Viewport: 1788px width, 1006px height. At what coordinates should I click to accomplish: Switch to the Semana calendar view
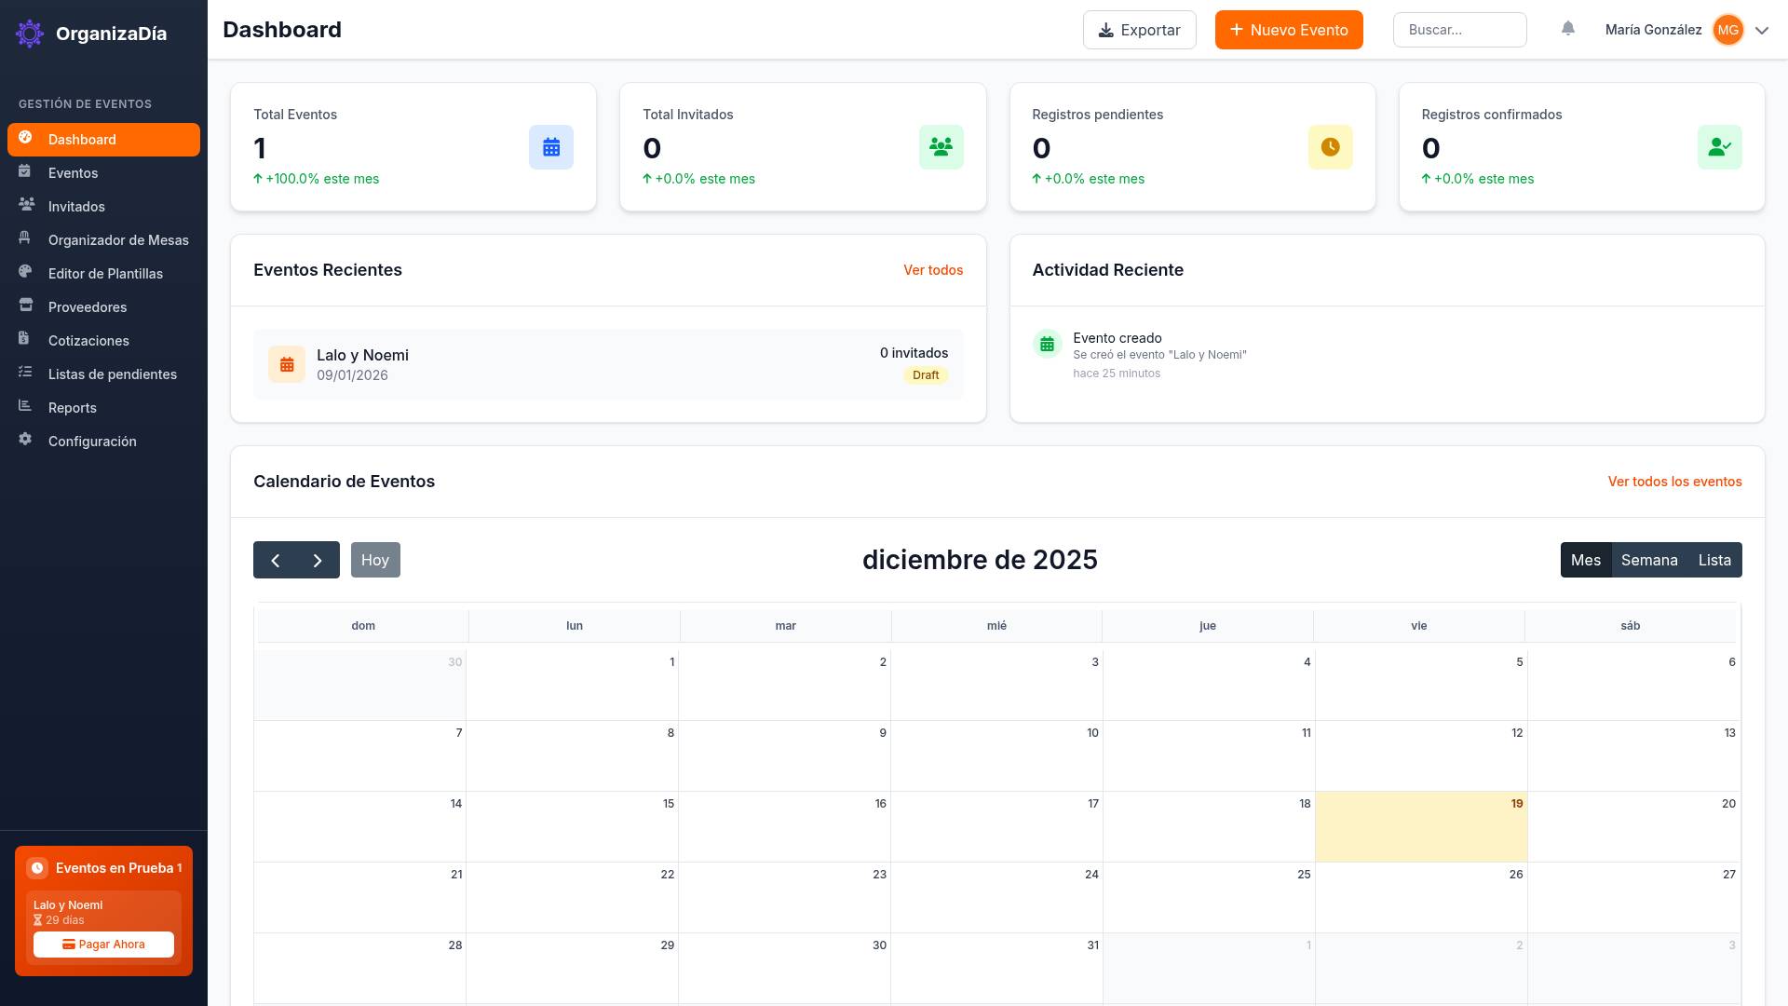point(1649,560)
